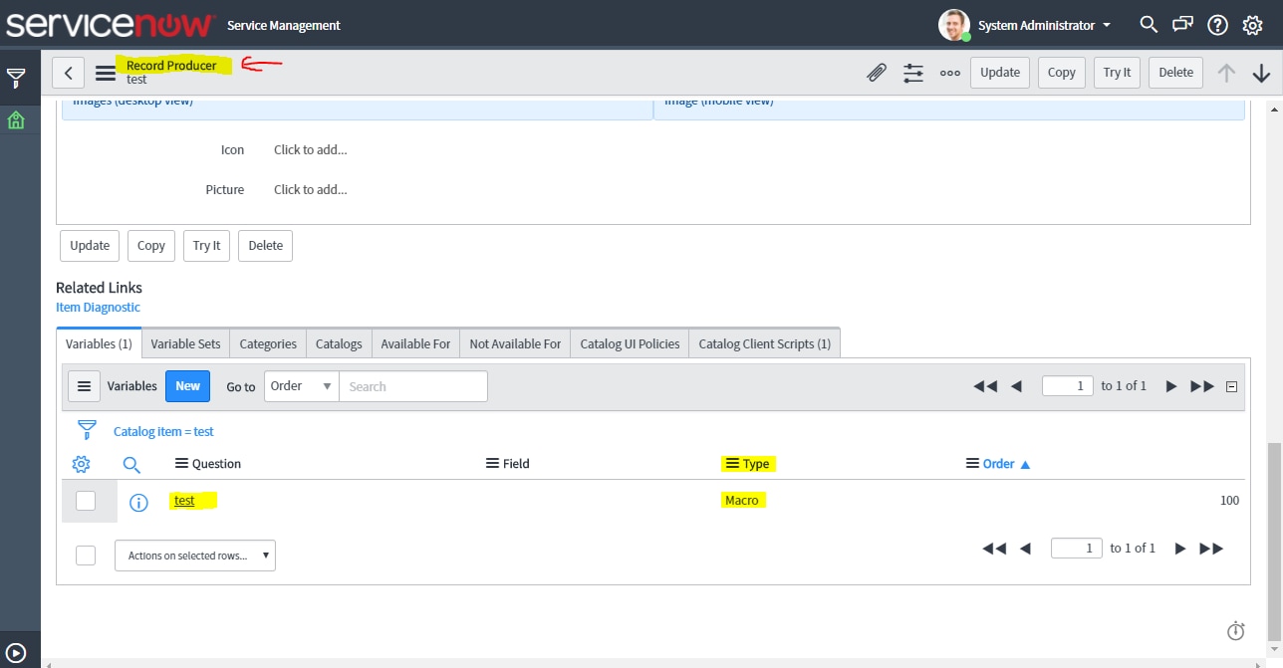Click the response time stopwatch icon

1236,630
